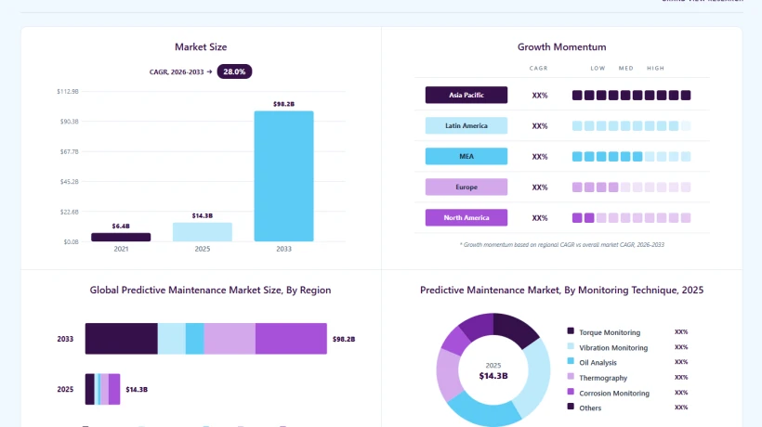The height and width of the screenshot is (427, 762).
Task: Click the light blue 2025 bar in Market Size chart
Action: [x=203, y=232]
